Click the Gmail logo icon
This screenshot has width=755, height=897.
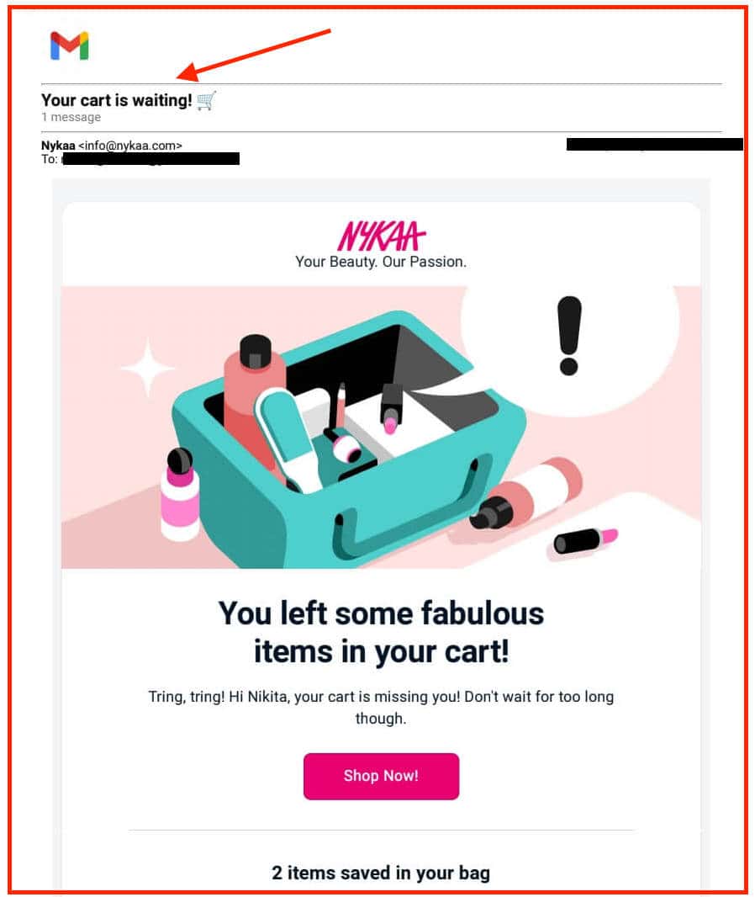[x=69, y=45]
